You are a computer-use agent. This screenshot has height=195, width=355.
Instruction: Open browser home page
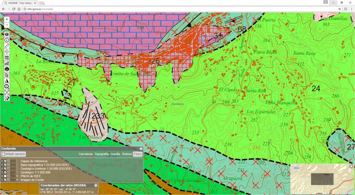pyautogui.click(x=19, y=9)
